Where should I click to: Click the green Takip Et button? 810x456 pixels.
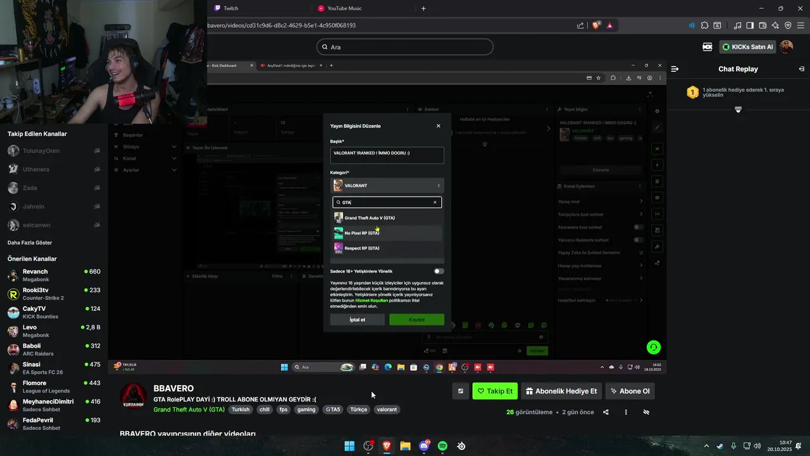(x=495, y=391)
